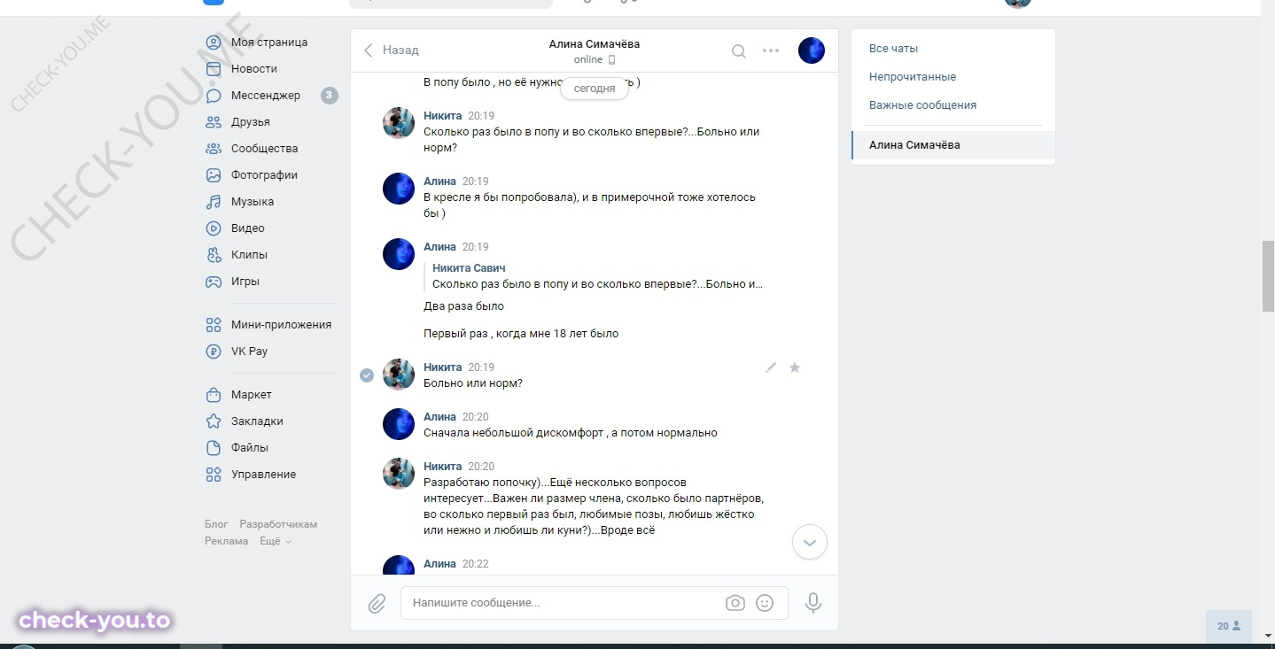Screen dimensions: 1275x649
Task: Open the Video play icon
Action: pyautogui.click(x=214, y=228)
